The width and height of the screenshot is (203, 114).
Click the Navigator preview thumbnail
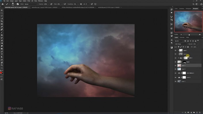click(x=188, y=22)
